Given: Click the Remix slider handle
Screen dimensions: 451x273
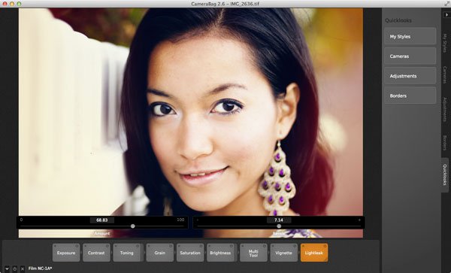Looking at the screenshot, I should (279, 226).
